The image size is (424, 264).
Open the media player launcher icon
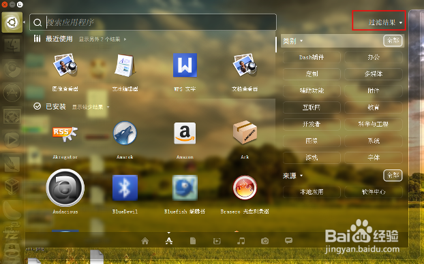(x=12, y=140)
